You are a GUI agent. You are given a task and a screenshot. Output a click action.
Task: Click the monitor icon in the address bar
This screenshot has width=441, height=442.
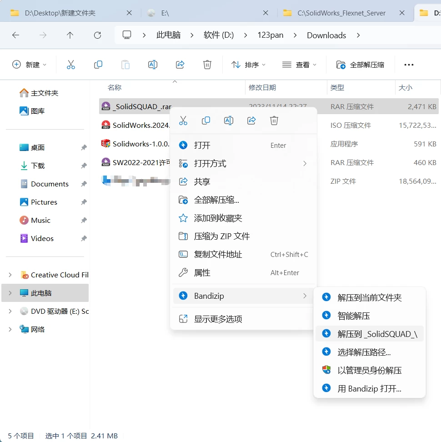tap(127, 35)
